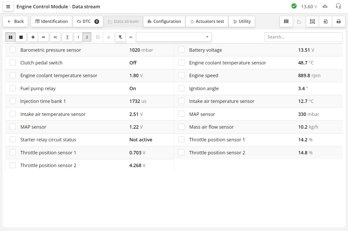
Task: Remove a parameter with the minus icon
Action: pyautogui.click(x=43, y=37)
